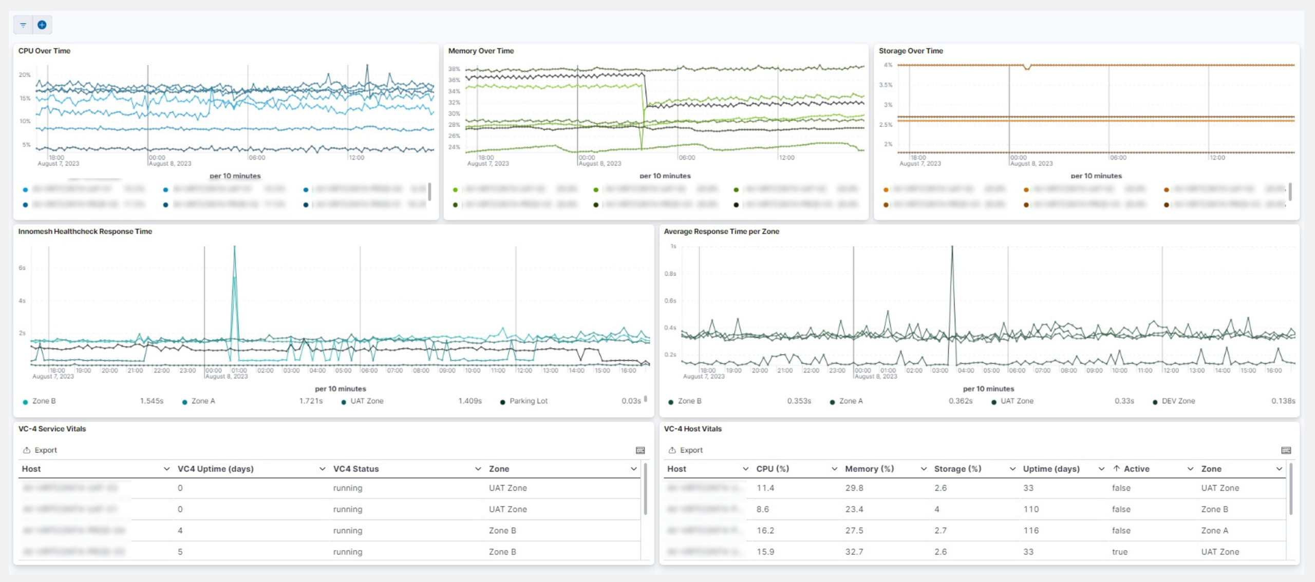
Task: Open Host column menu in Host Vitals
Action: [745, 469]
